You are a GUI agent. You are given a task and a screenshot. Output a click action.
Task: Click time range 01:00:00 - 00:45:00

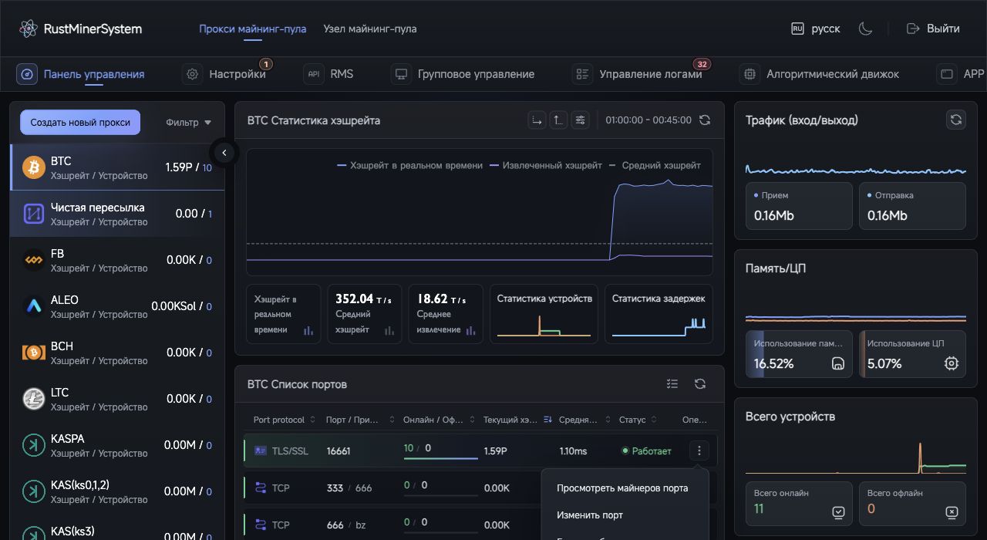648,120
